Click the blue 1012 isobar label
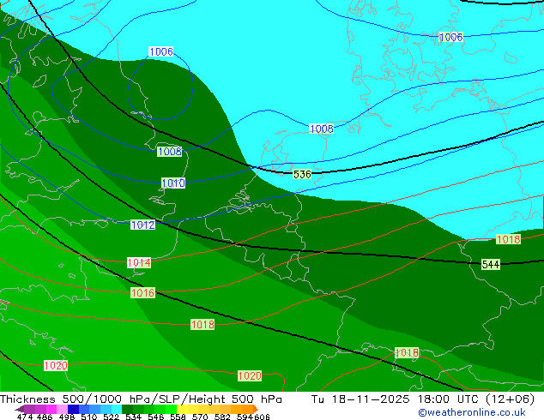 pos(143,225)
